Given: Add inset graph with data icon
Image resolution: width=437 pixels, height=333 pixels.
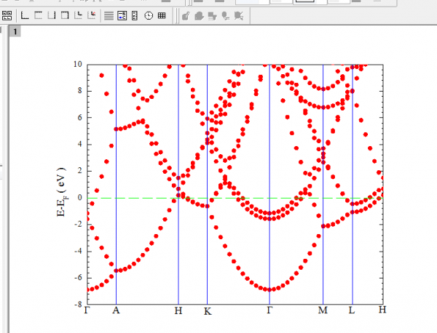Looking at the screenshot, I should coord(92,15).
